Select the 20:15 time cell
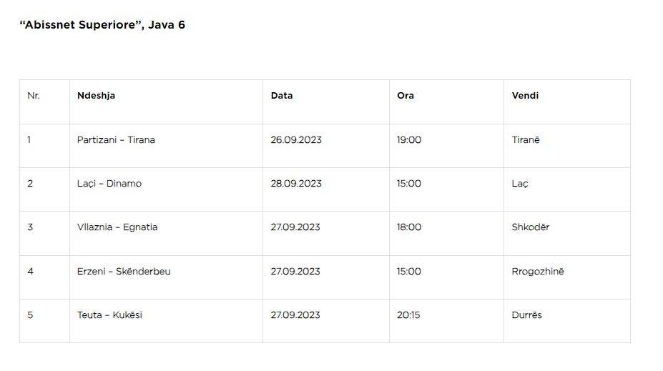 (446, 321)
